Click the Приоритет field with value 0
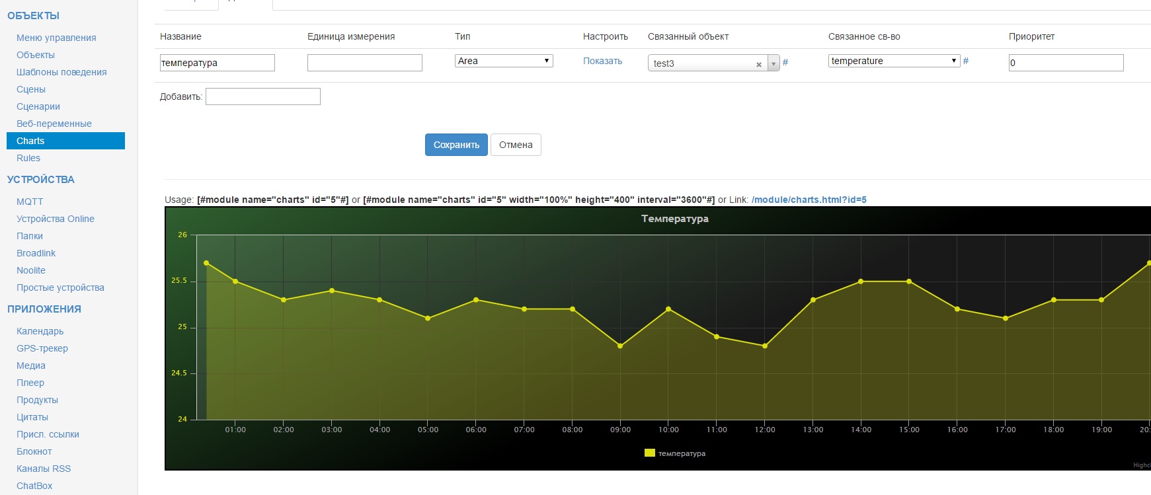The height and width of the screenshot is (495, 1151). pyautogui.click(x=1066, y=63)
